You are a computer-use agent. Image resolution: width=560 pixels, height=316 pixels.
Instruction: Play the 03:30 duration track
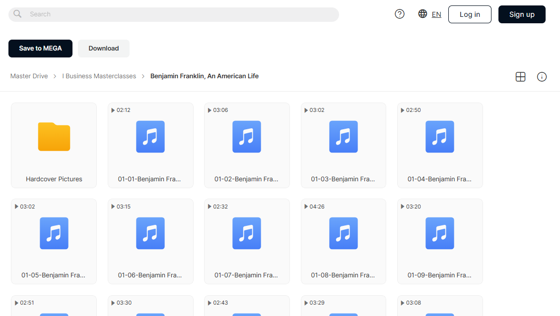[x=121, y=303]
